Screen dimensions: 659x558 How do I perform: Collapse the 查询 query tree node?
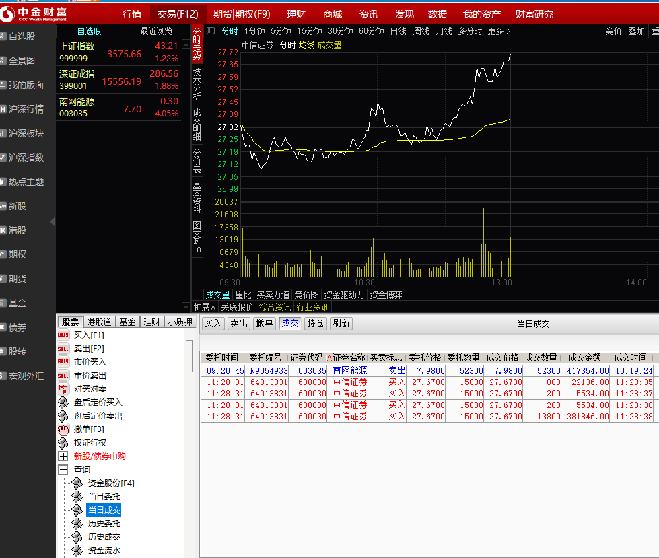63,469
